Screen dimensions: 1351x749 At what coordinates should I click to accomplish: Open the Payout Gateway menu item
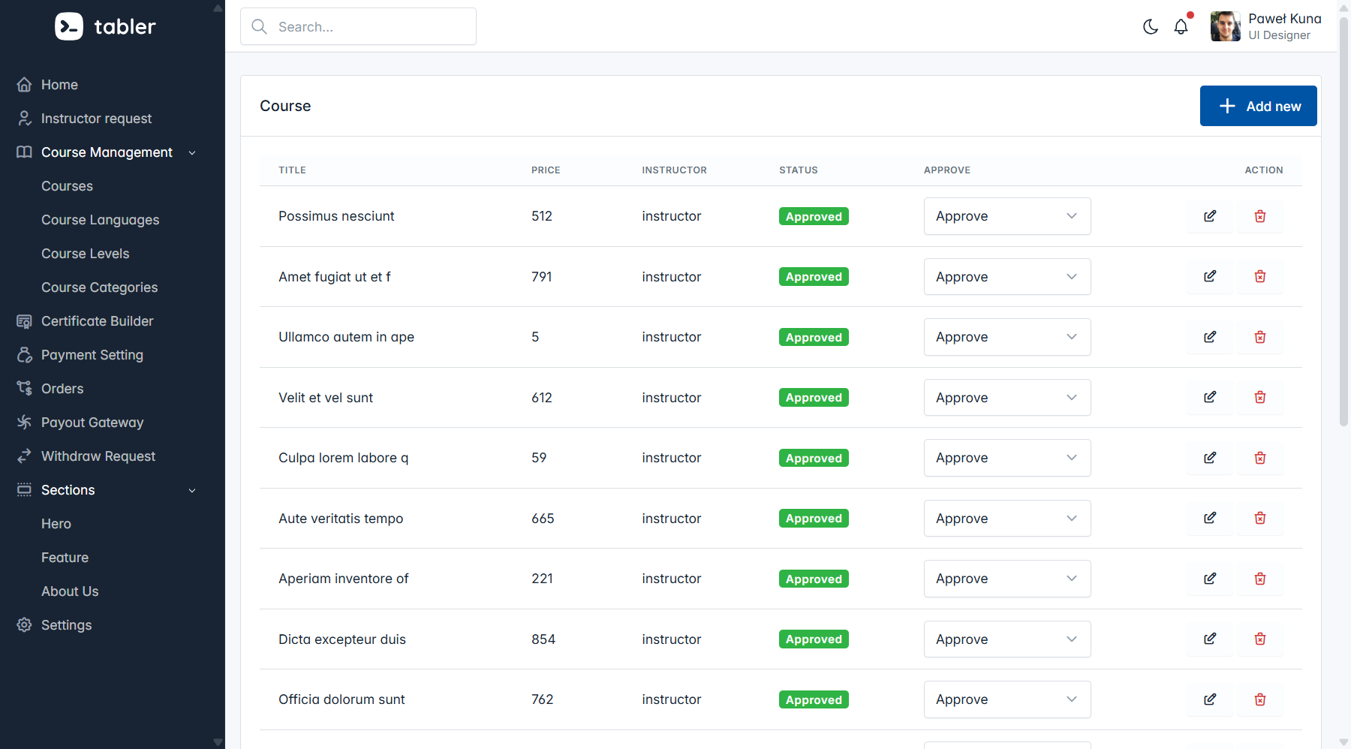pos(92,423)
